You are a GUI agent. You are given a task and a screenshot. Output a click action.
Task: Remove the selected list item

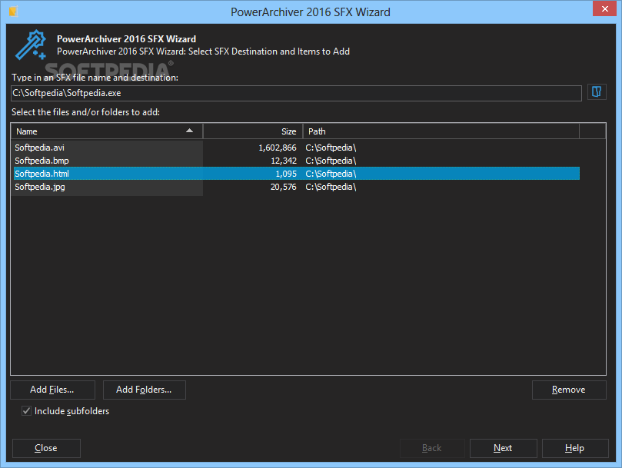569,390
